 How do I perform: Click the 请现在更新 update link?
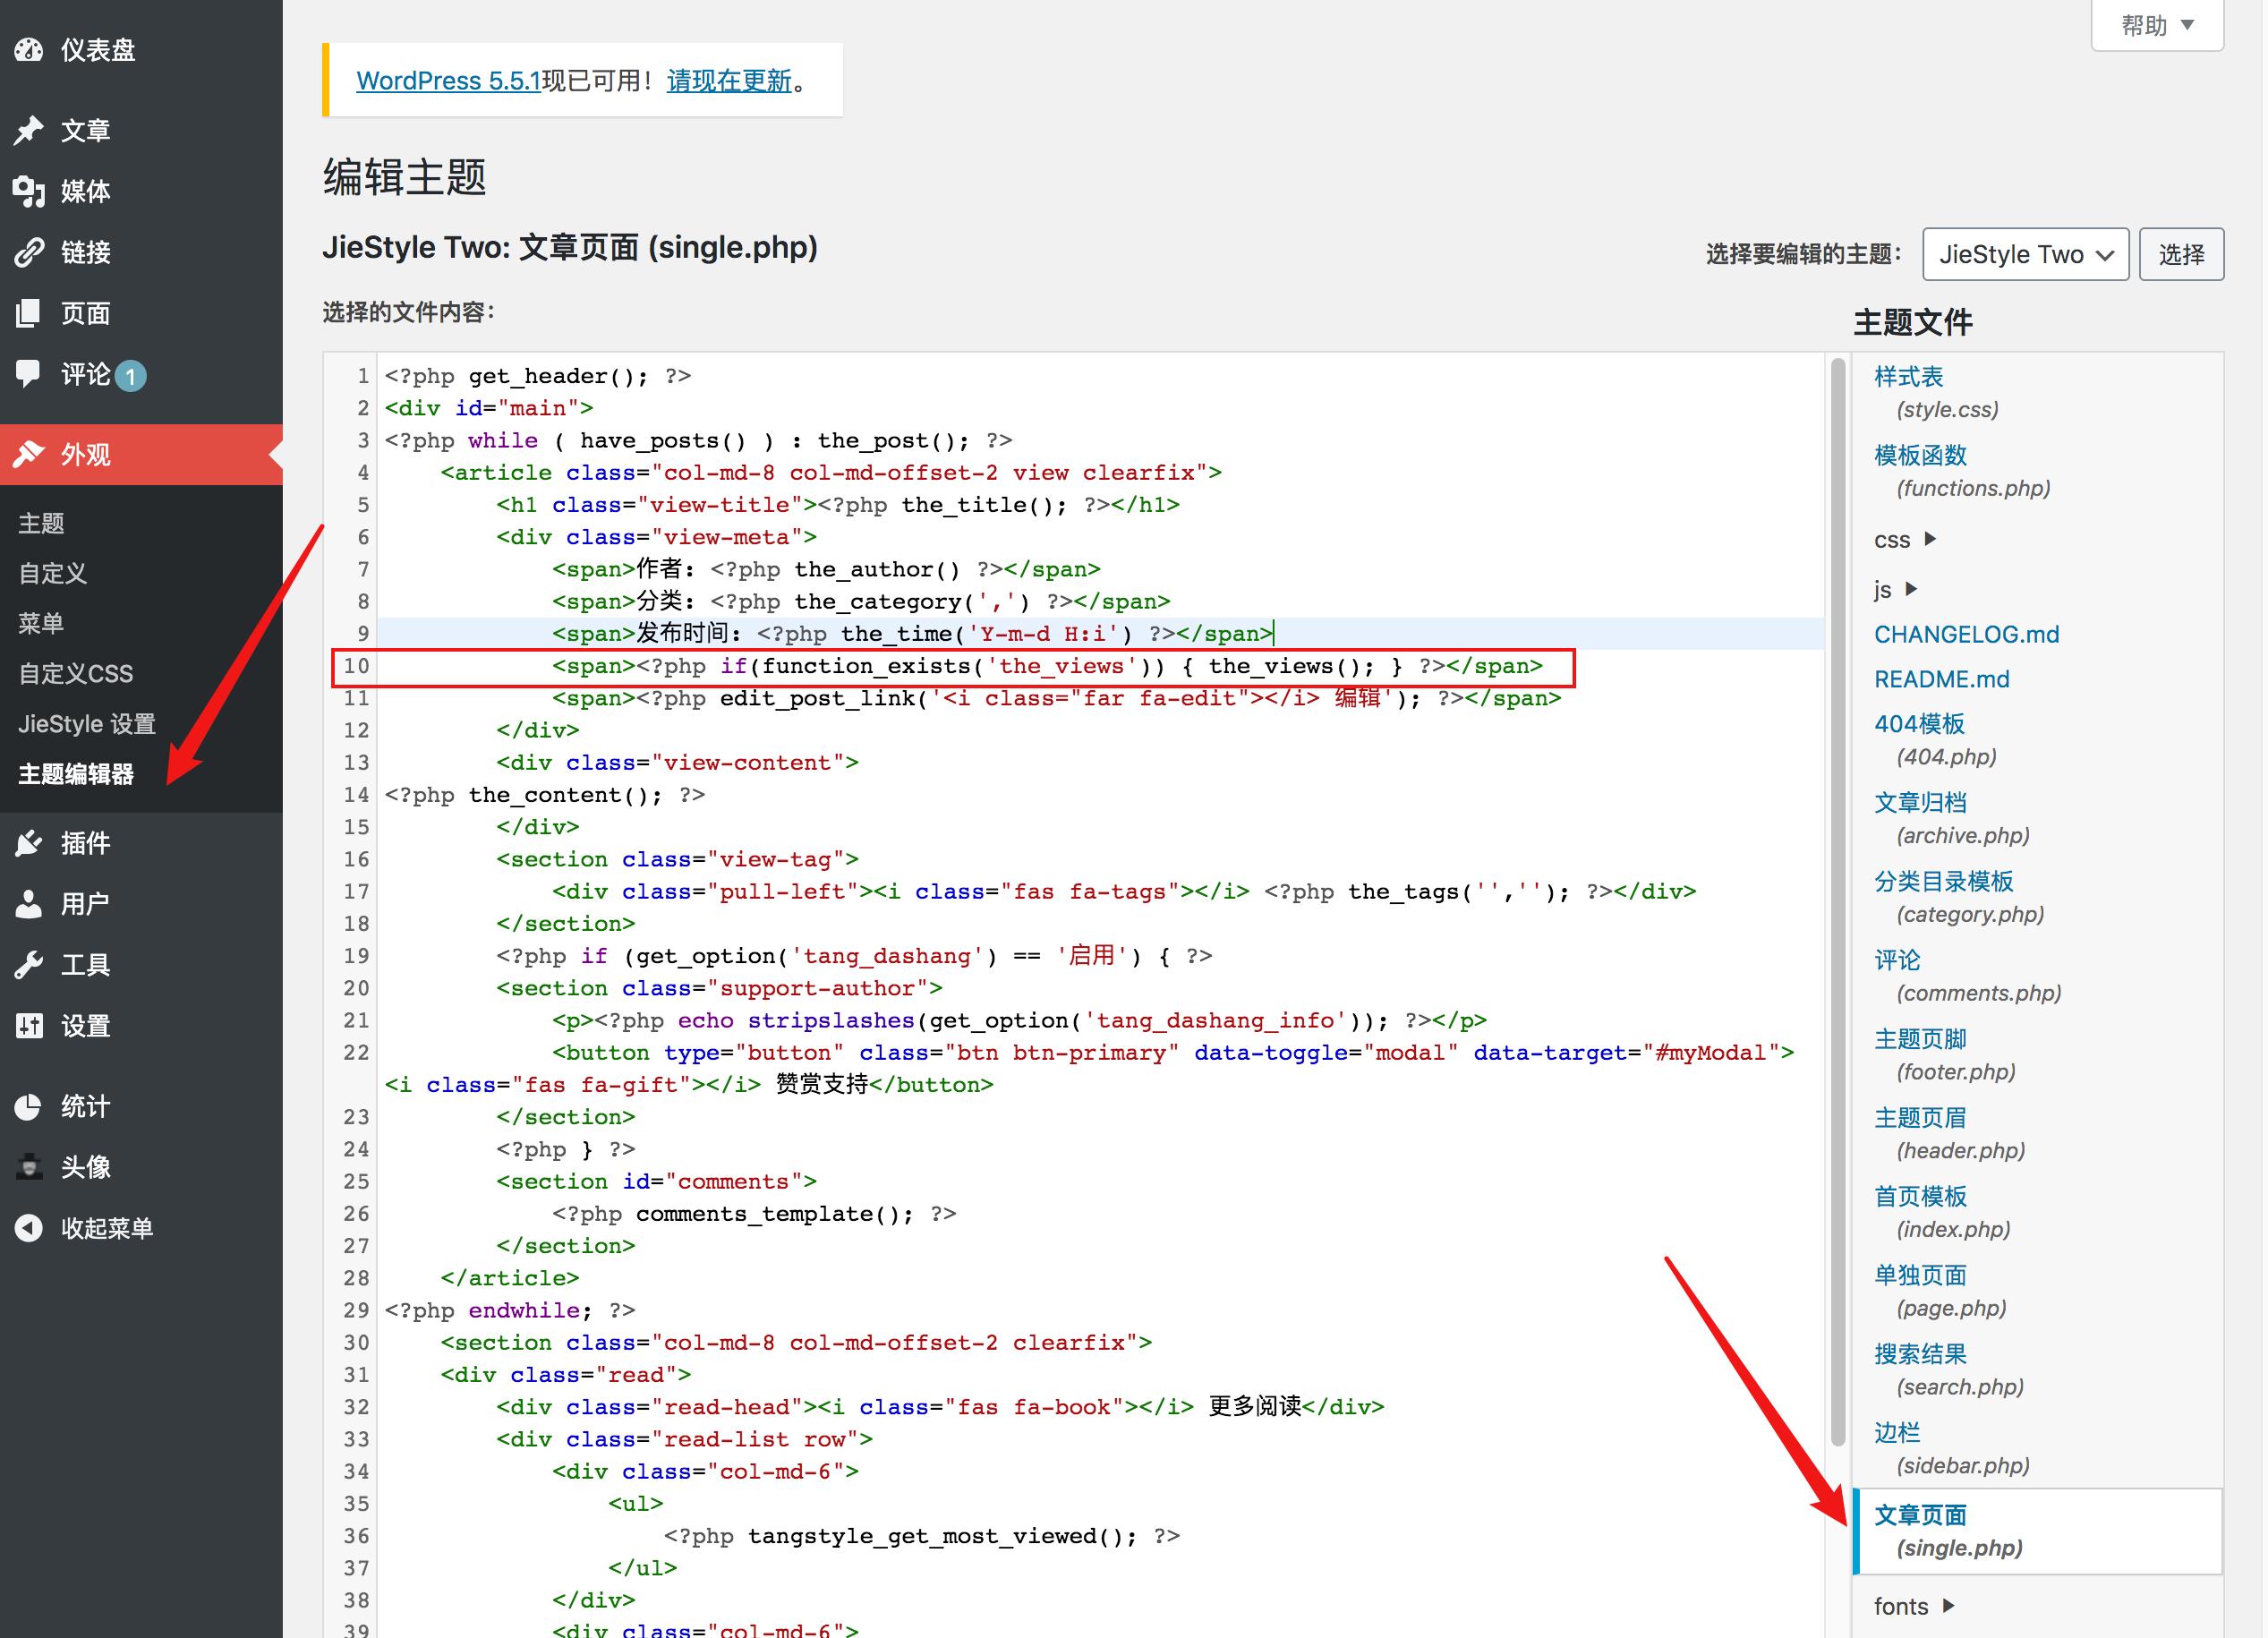tap(729, 80)
